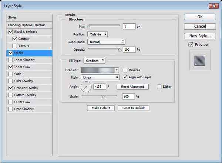Open the Satin settings row
This screenshot has height=163, width=222.
(x=29, y=74)
